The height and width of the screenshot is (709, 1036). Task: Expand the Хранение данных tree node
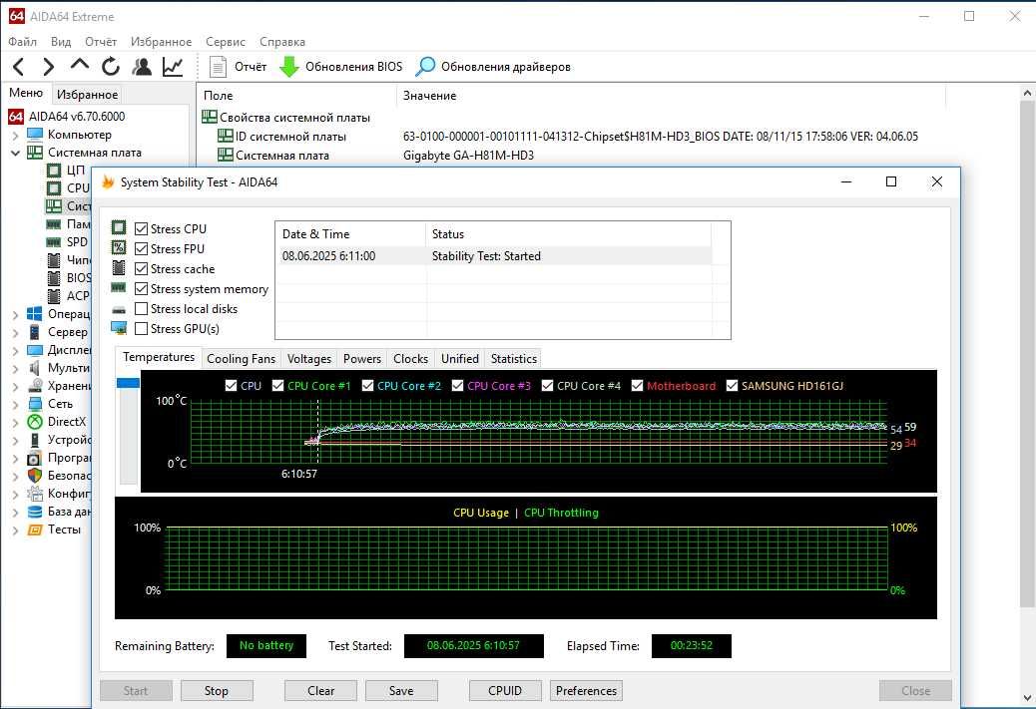click(15, 386)
